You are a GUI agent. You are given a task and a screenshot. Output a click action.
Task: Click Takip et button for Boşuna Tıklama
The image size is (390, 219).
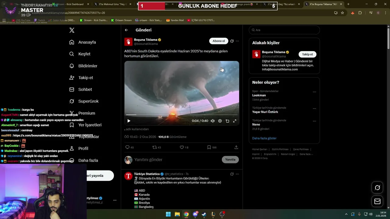click(x=307, y=54)
